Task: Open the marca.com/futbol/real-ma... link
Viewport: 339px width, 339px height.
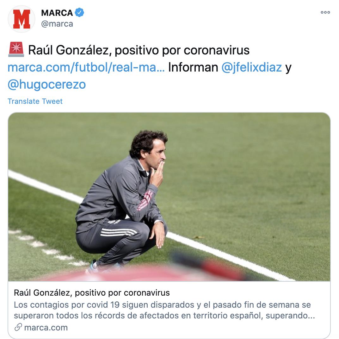Action: (86, 67)
